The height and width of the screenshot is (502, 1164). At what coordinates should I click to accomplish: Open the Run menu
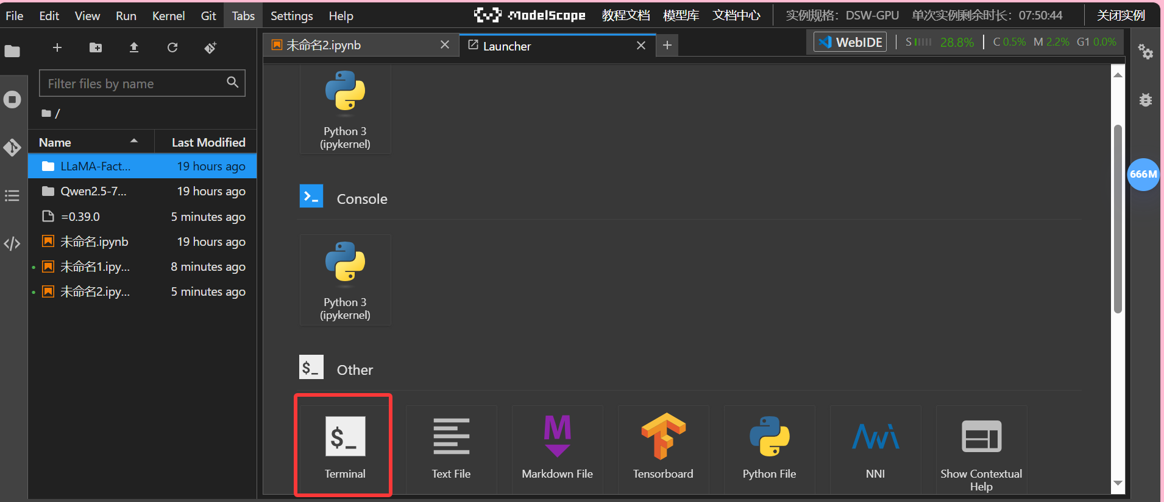click(x=126, y=16)
